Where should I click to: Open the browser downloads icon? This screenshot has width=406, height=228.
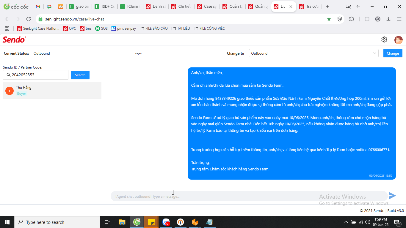pos(388,19)
